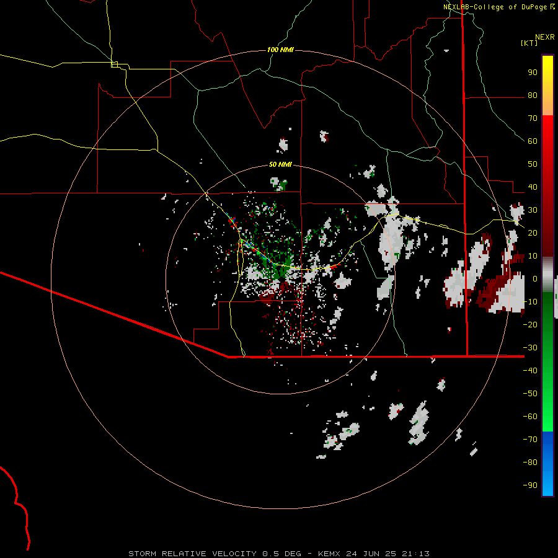The image size is (558, 558).
Task: Click the 90 value on velocity scale
Action: pos(533,73)
